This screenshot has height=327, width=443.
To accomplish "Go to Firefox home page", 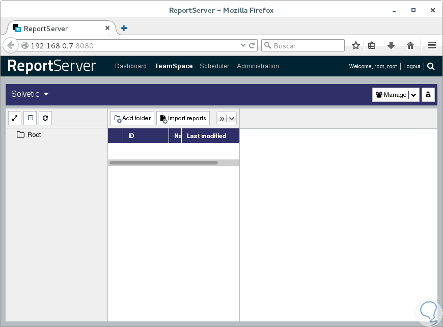I will tap(410, 45).
